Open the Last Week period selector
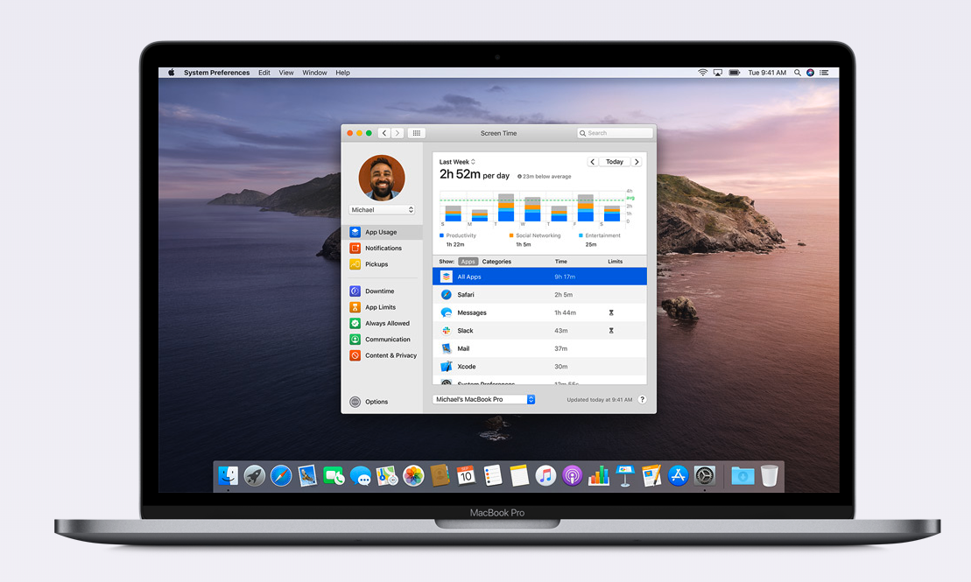Viewport: 971px width, 582px height. 457,162
